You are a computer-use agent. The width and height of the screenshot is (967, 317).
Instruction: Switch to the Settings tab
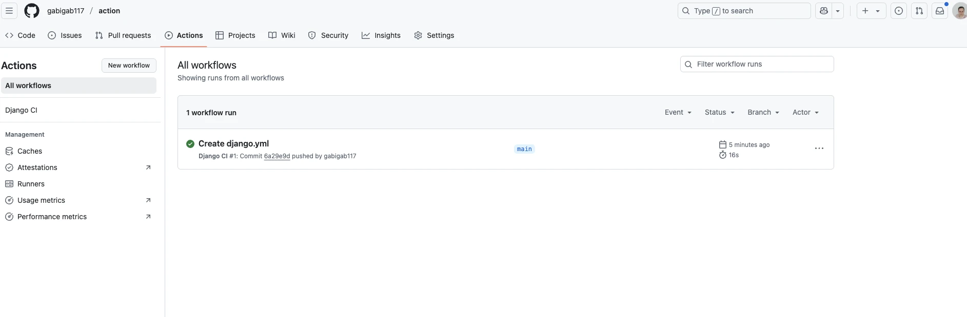click(434, 35)
